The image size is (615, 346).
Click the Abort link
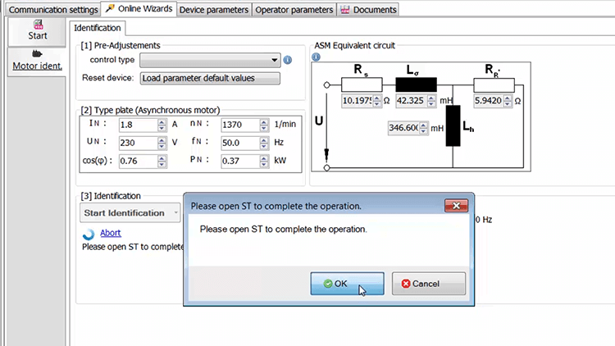click(x=110, y=233)
